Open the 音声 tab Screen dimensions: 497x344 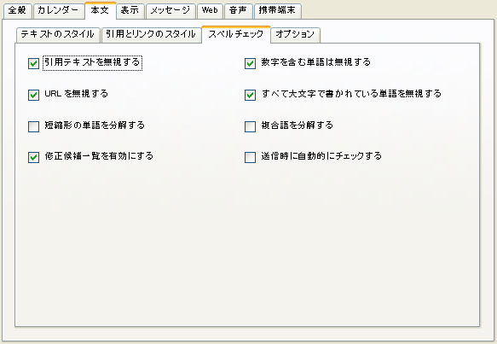[239, 11]
